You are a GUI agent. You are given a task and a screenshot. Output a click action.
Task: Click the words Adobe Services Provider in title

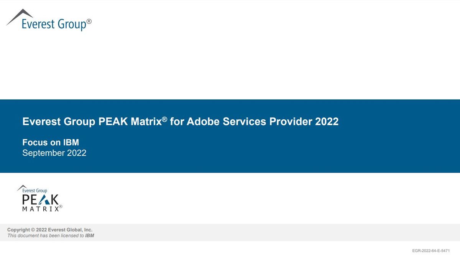click(x=249, y=122)
